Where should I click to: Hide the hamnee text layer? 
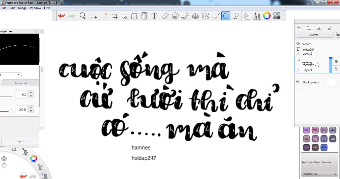(x=298, y=43)
